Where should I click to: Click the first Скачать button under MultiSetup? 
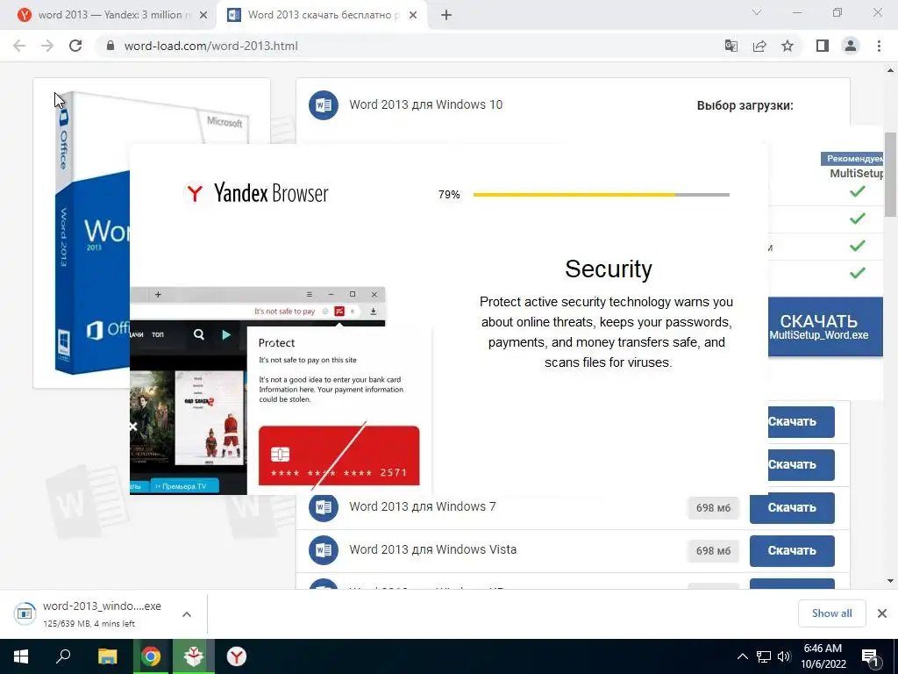pos(801,422)
